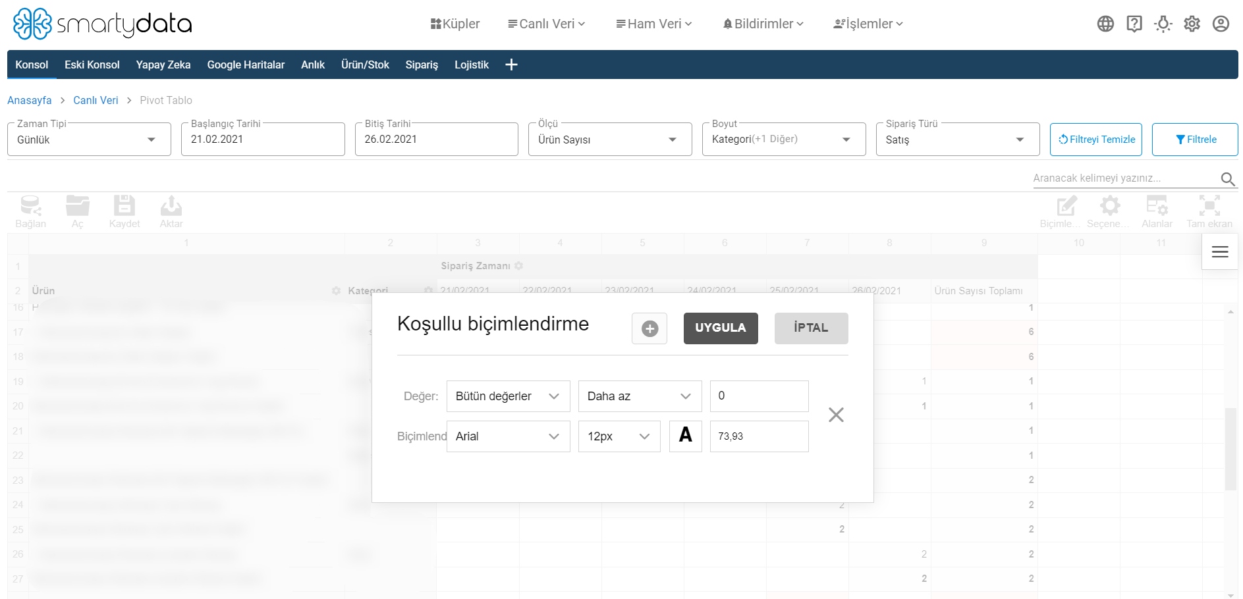Switch to Tam ekran fullscreen
Screen dimensions: 1243x599
click(x=1209, y=212)
